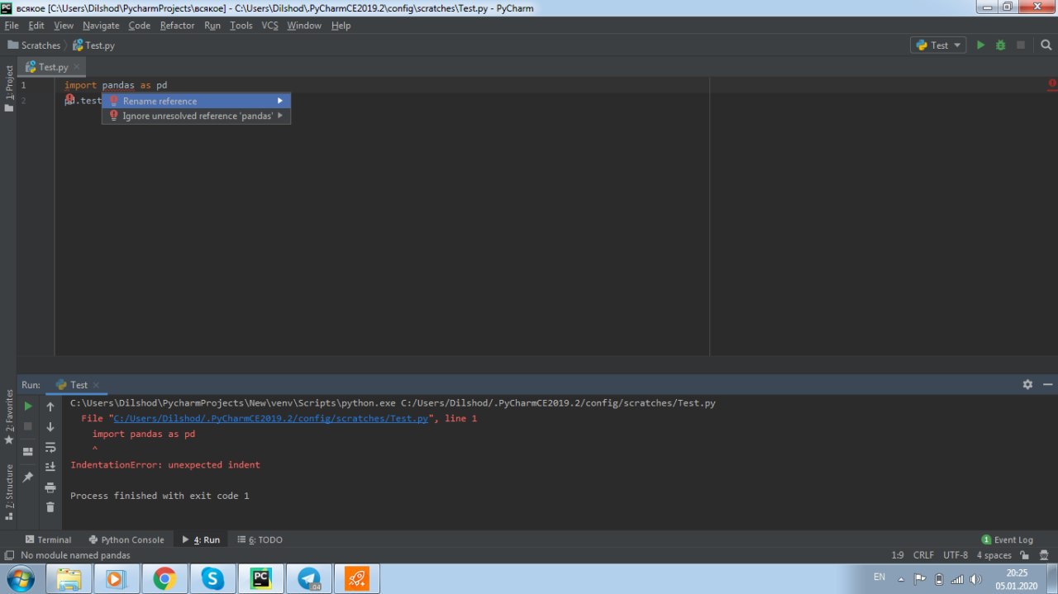Open the 2: Favorites side panel
Screen dimensions: 1058x594
pyautogui.click(x=9, y=416)
